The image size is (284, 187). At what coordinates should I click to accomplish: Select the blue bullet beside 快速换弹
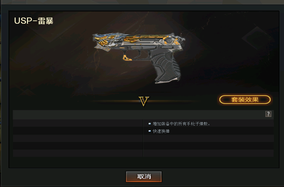point(150,131)
